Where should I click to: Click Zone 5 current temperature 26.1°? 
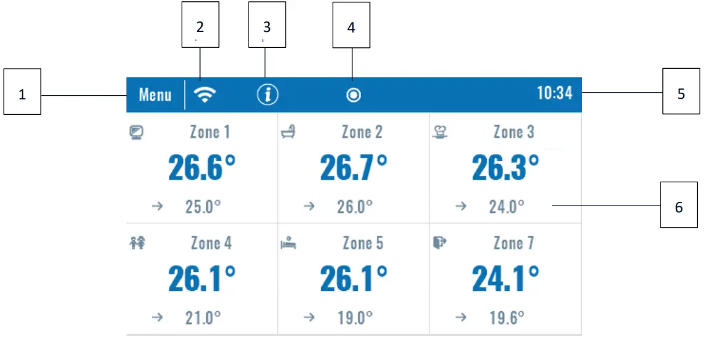pyautogui.click(x=353, y=279)
